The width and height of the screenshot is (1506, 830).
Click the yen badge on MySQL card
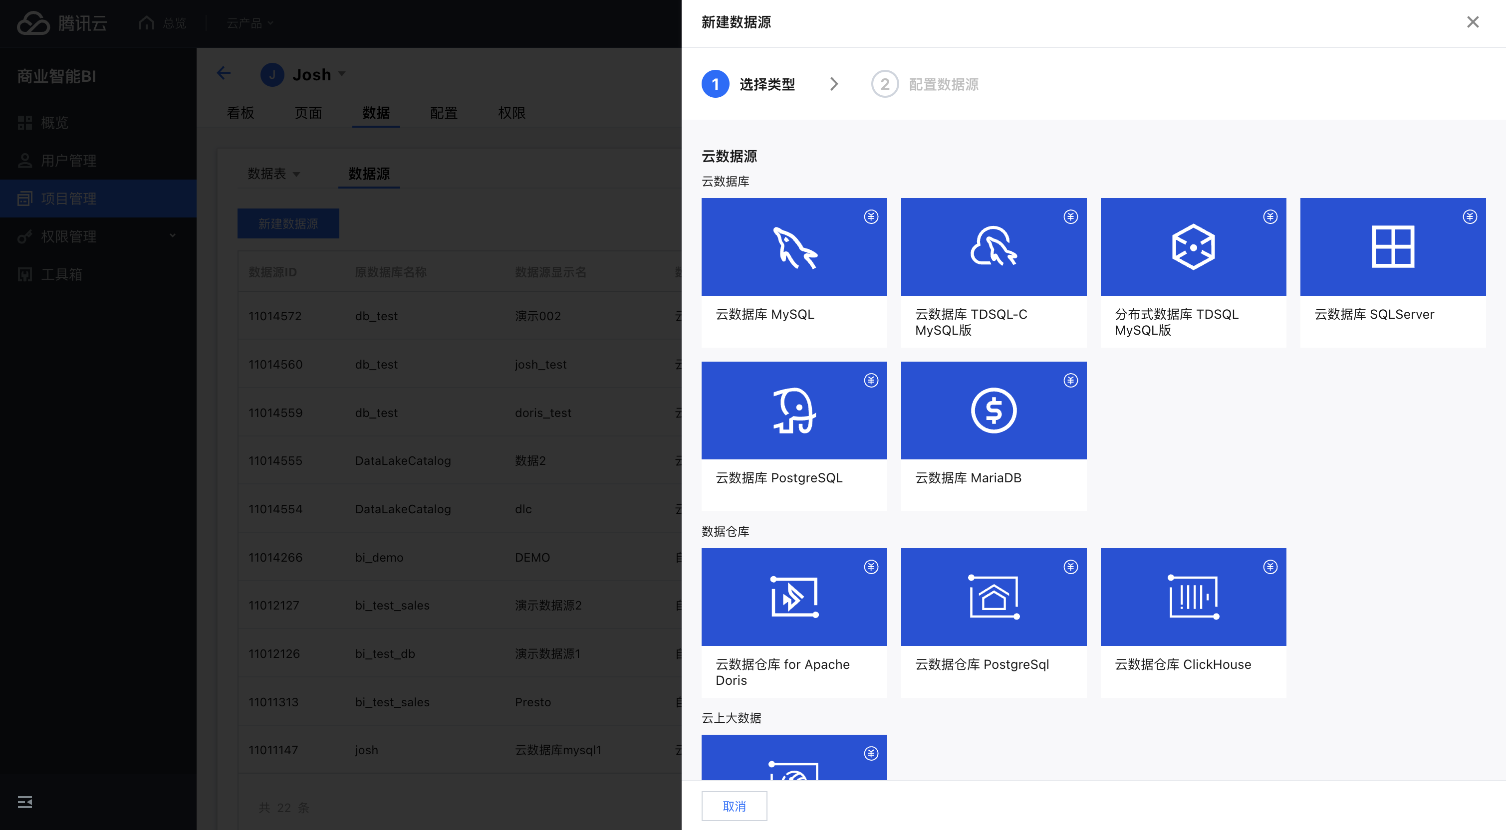click(x=870, y=217)
